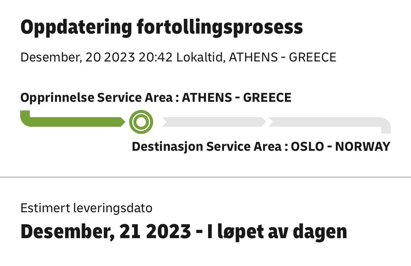This screenshot has width=411, height=266.
Task: Click the "Desember, 20 2023 20:42" timestamp
Action: point(96,58)
